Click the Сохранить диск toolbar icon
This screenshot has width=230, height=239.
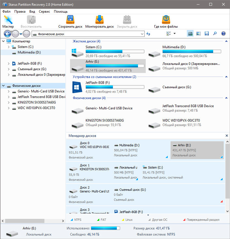pyautogui.click(x=70, y=20)
